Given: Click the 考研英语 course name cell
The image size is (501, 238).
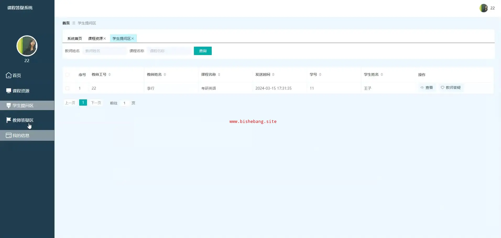Looking at the screenshot, I should 209,88.
